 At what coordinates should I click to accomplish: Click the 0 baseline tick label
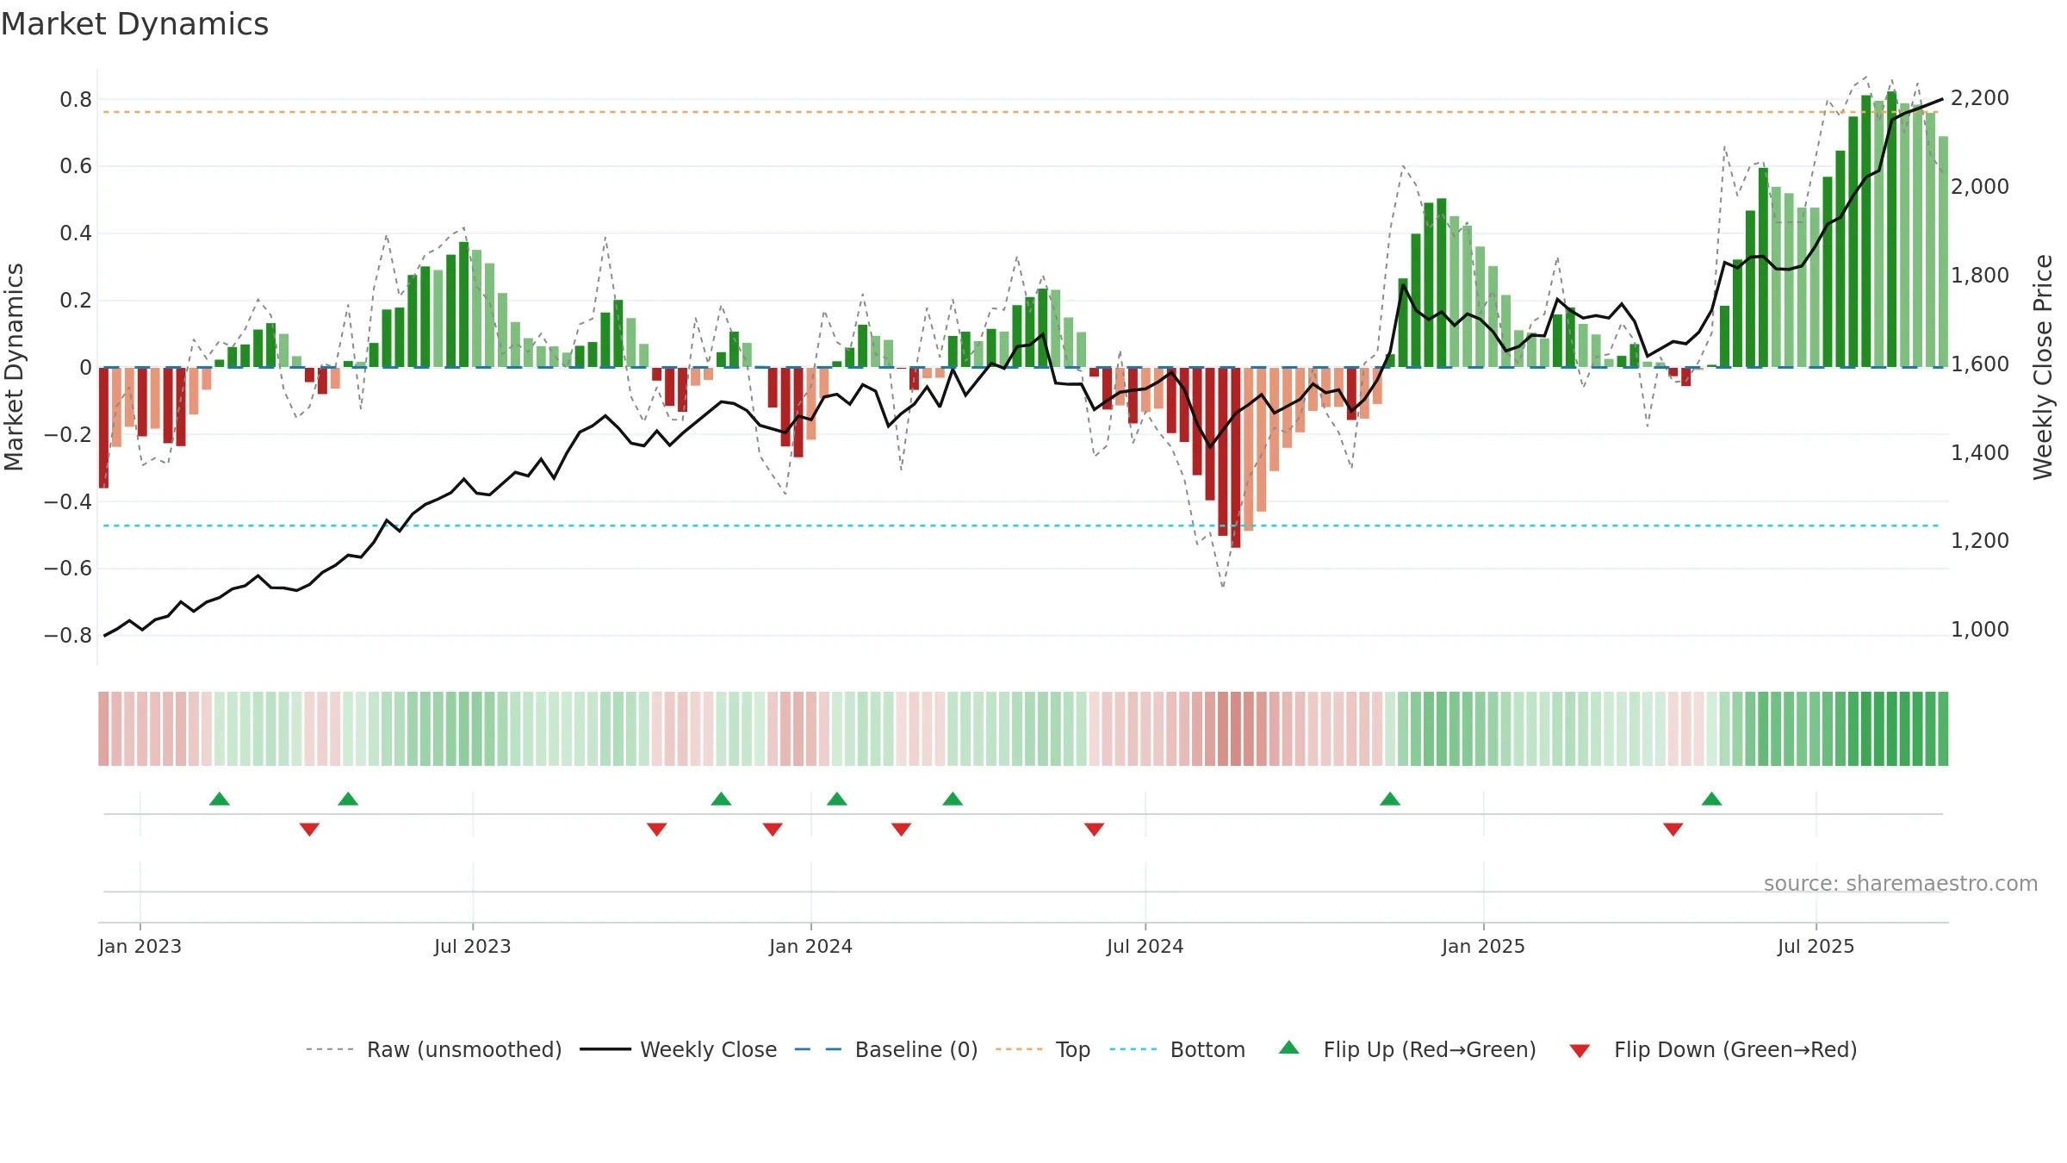tap(85, 368)
